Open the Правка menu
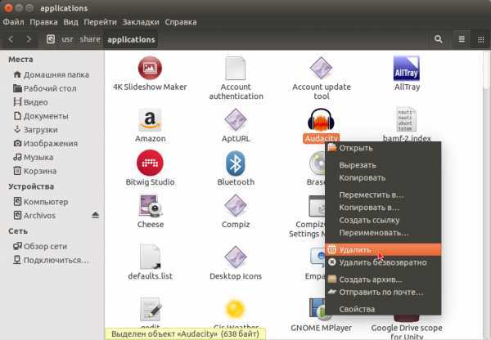491x340 pixels. (43, 22)
